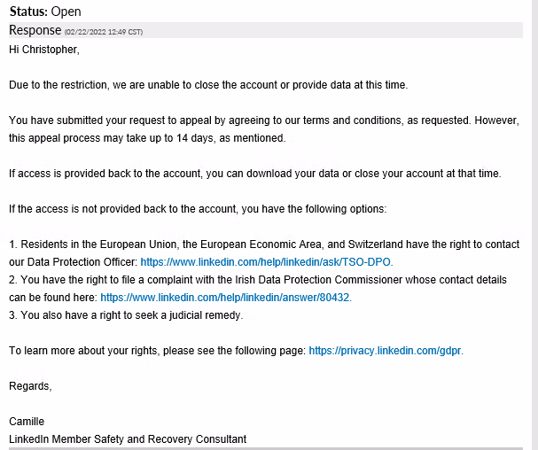Viewport: 538px width, 450px height.
Task: Click the "If access is provided back" sentence
Action: coord(255,174)
